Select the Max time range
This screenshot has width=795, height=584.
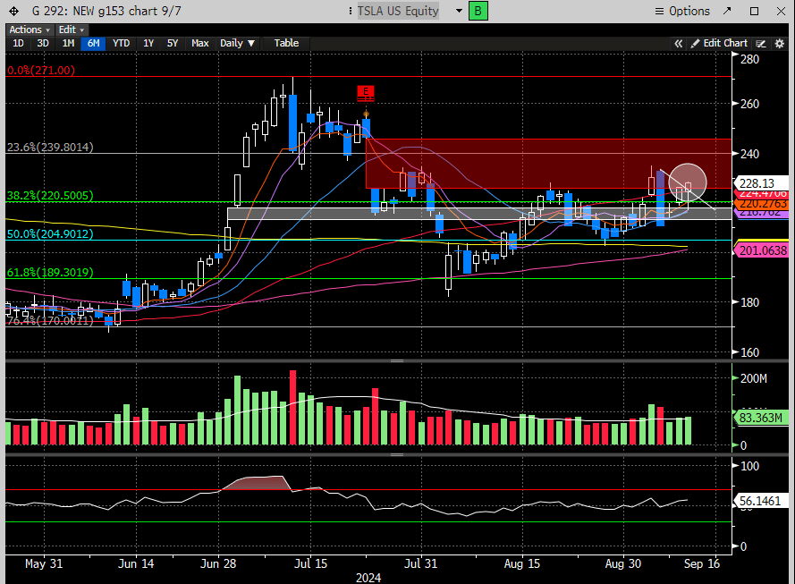(199, 43)
